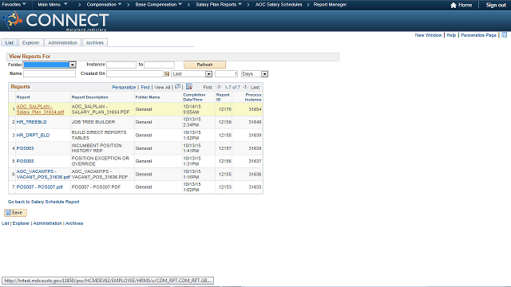Click the zoom grid popup icon

pos(177,87)
